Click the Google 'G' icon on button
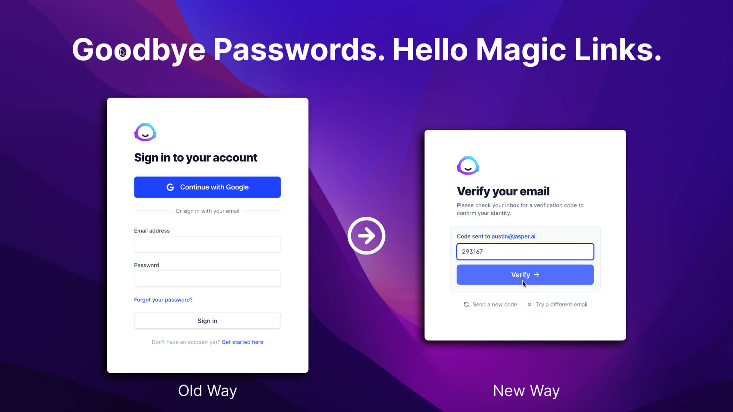 pos(170,187)
